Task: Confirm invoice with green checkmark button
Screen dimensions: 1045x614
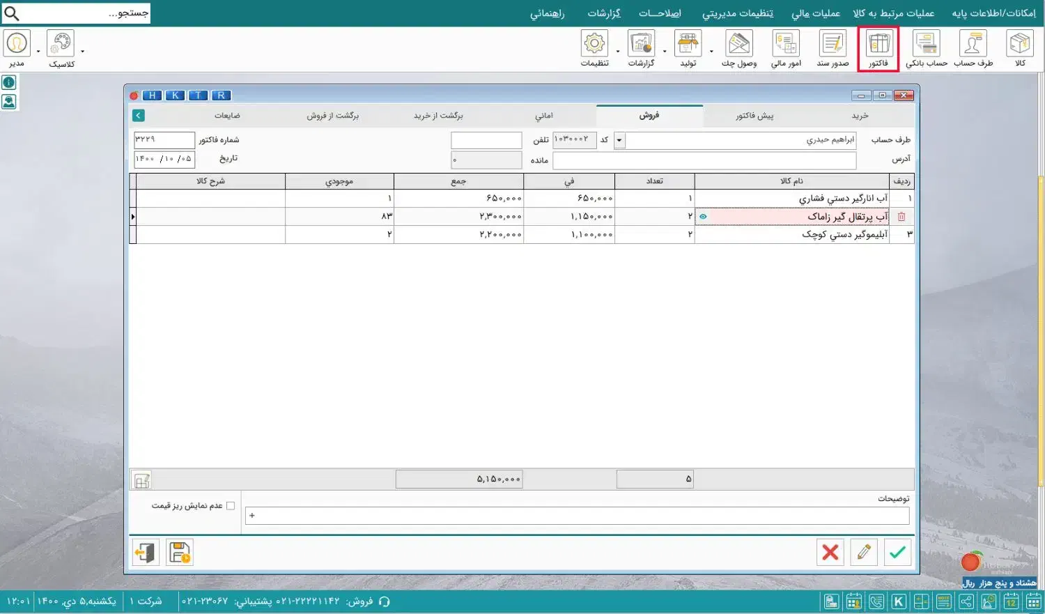Action: [897, 553]
